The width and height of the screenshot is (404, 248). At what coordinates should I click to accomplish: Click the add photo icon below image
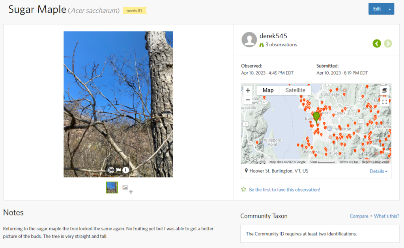(127, 189)
